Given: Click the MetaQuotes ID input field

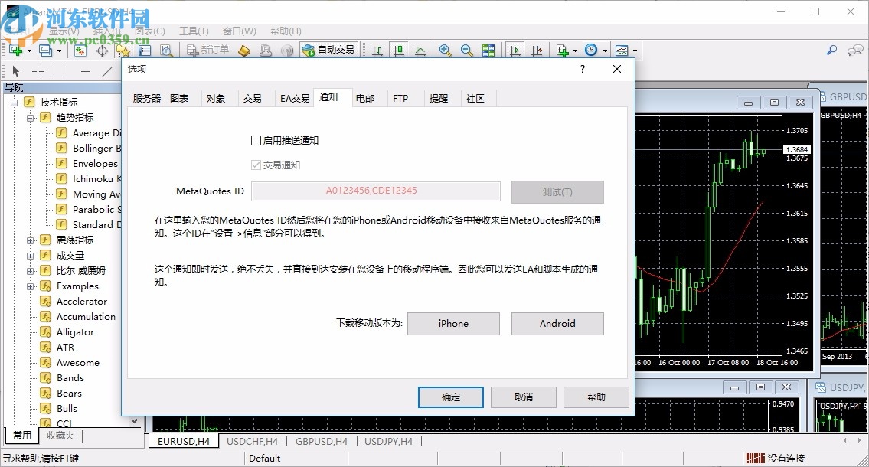Looking at the screenshot, I should tap(376, 191).
